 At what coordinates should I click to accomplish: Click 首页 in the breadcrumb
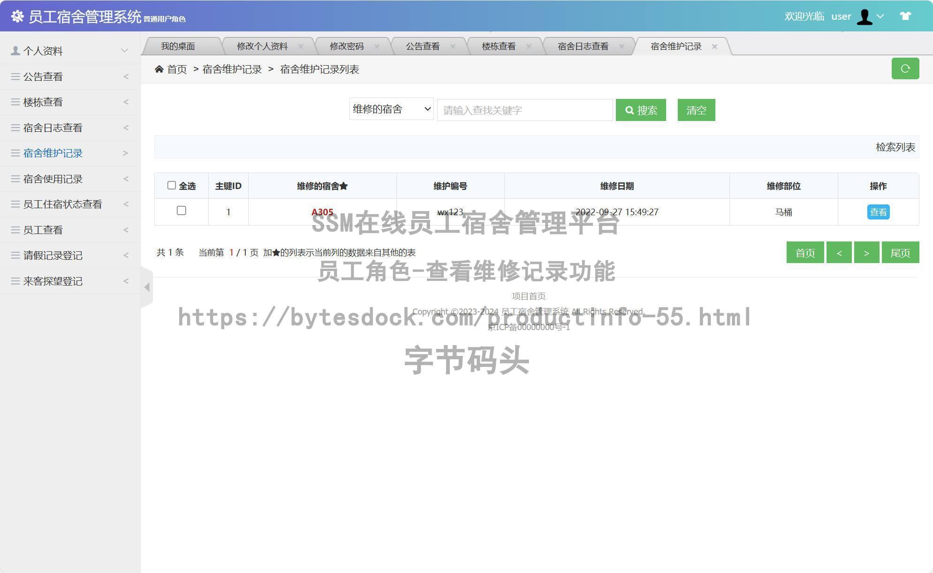click(177, 69)
